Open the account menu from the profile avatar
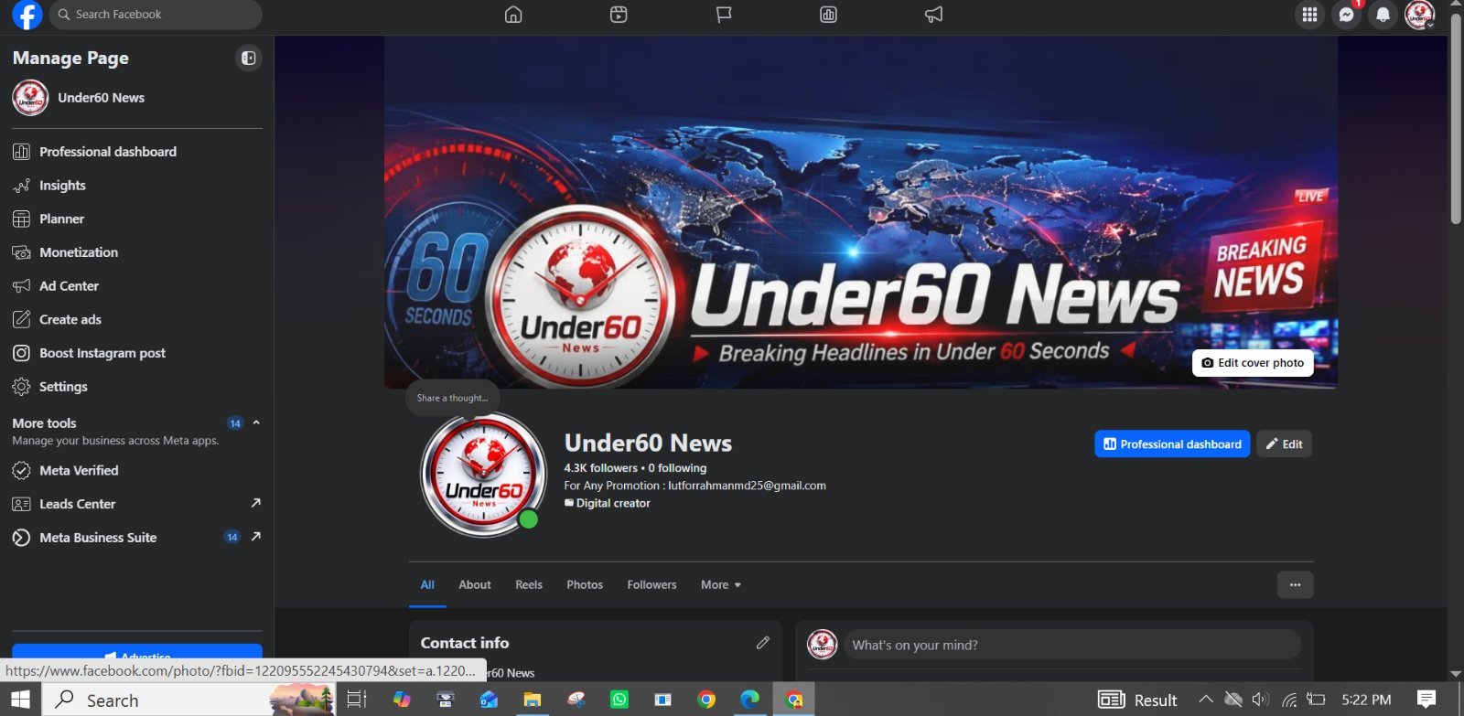The height and width of the screenshot is (716, 1464). [1419, 15]
